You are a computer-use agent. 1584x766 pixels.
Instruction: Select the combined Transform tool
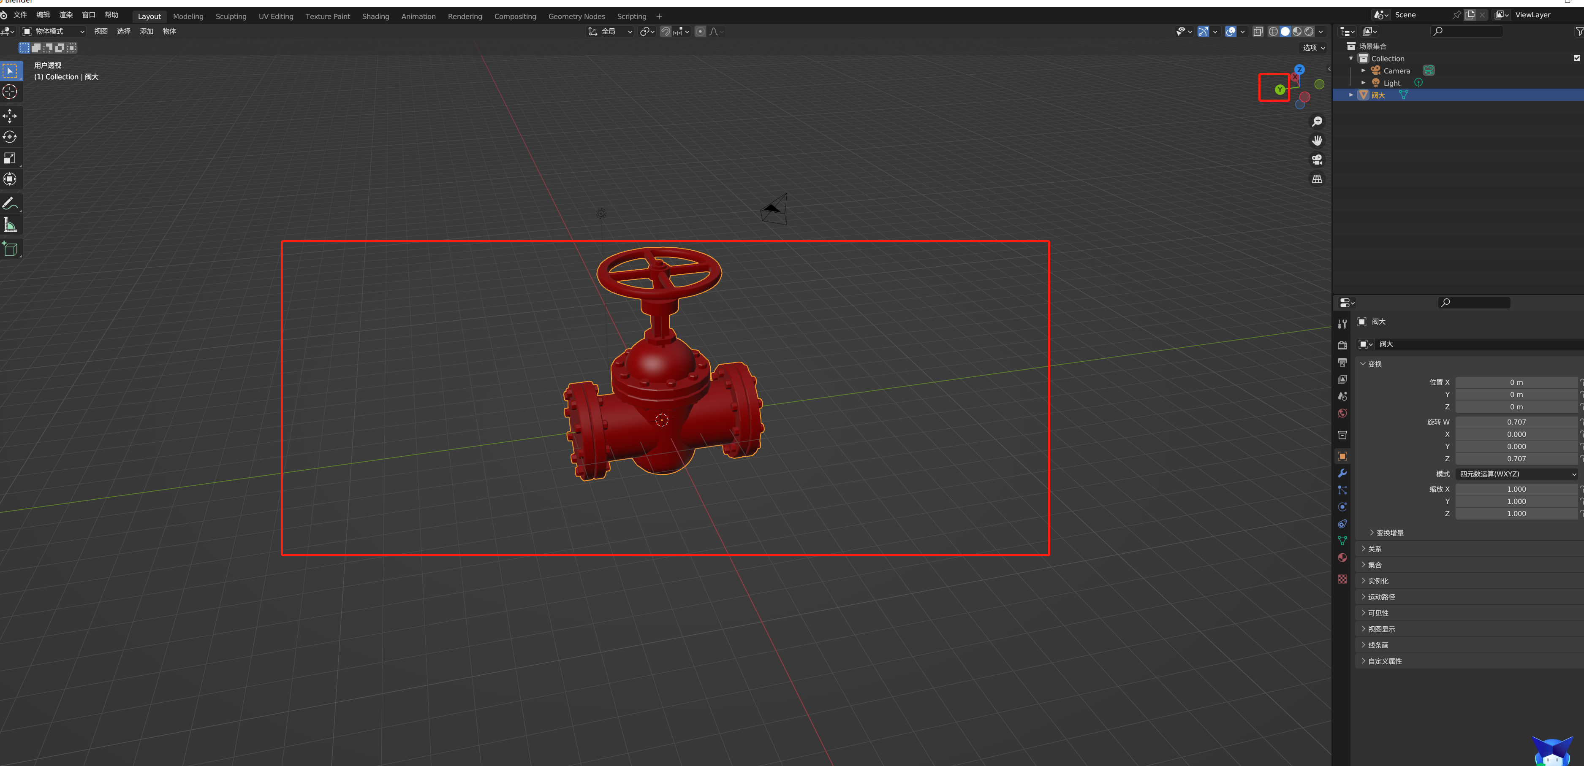11,179
